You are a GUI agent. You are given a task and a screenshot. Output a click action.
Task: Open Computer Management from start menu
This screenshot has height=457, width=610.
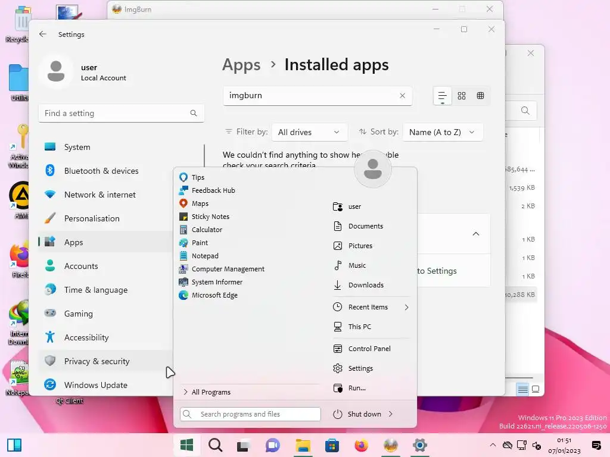[222, 269]
